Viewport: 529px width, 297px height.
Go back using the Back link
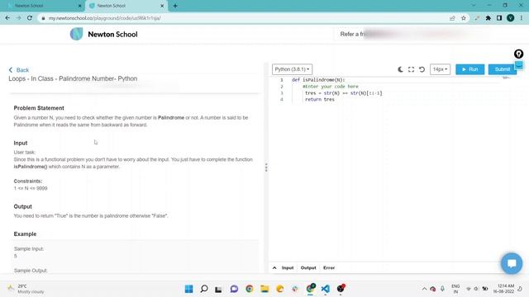click(x=19, y=70)
